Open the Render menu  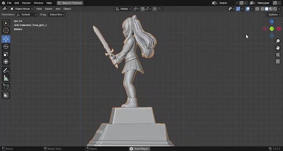pyautogui.click(x=26, y=3)
